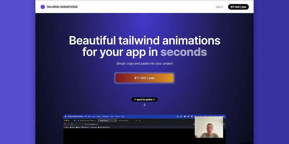Click the screen recording icon in the demo menu bar
289x144 pixels.
(178, 116)
